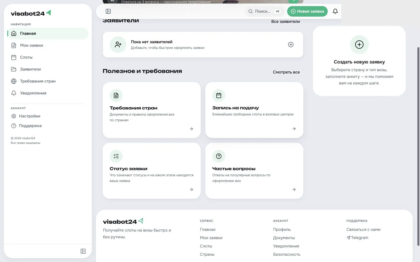
Task: Click the visabot24 logo in sidebar
Action: pyautogui.click(x=31, y=13)
